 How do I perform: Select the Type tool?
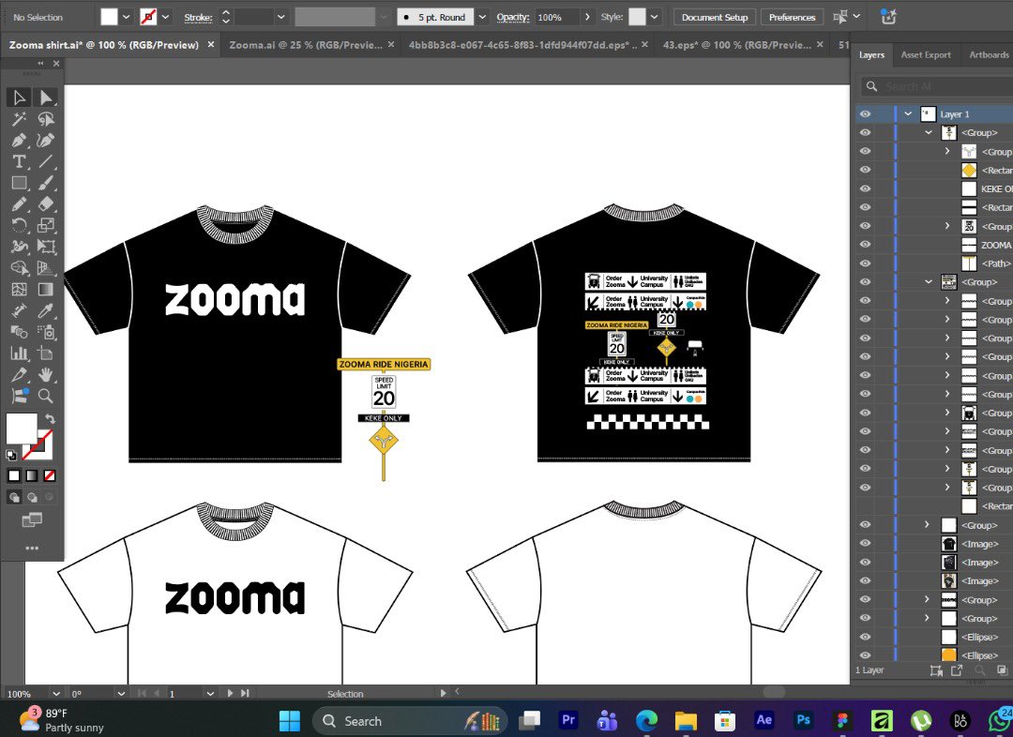[x=19, y=161]
